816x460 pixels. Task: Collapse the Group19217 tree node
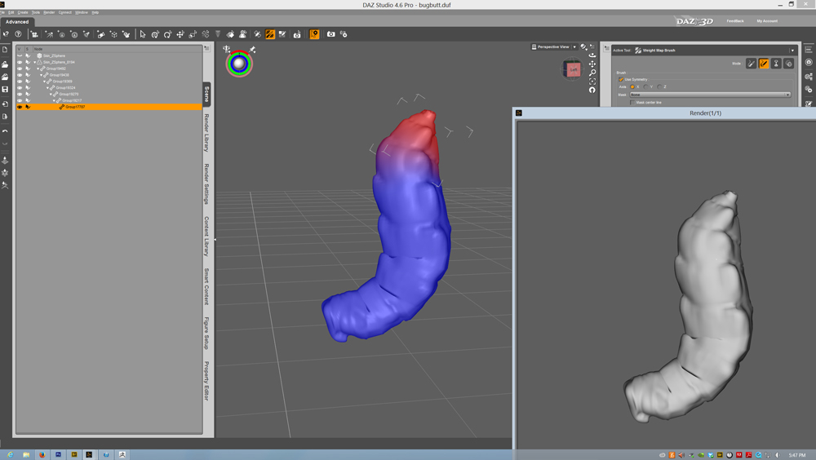(54, 100)
